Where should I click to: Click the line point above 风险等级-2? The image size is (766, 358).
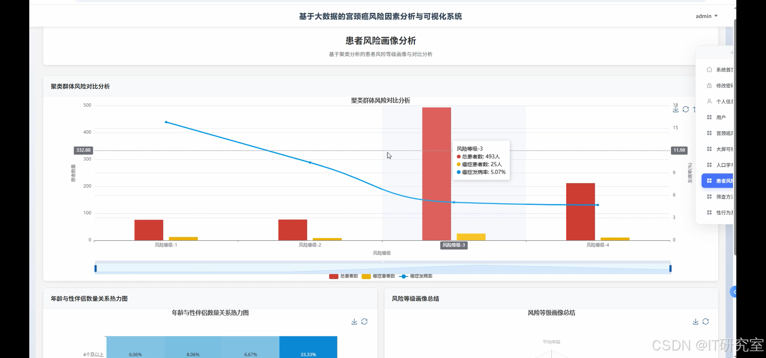(x=310, y=163)
